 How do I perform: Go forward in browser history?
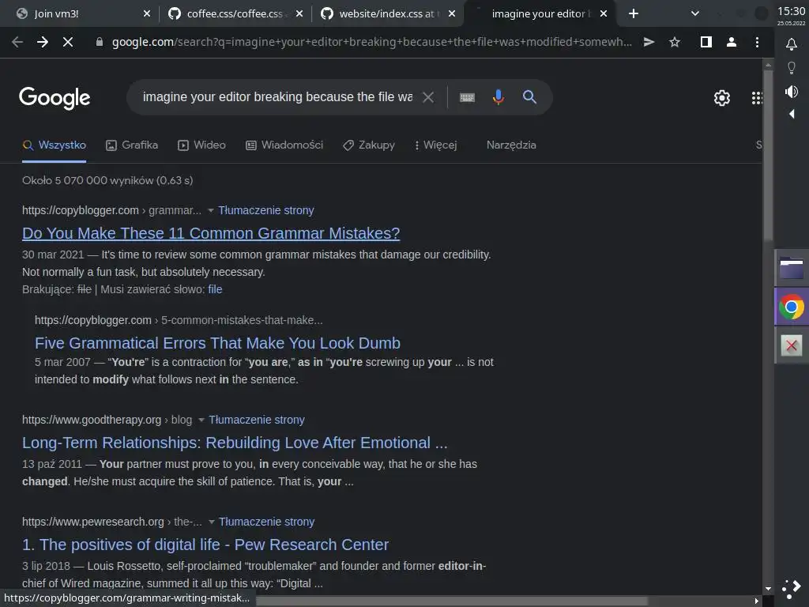point(43,42)
